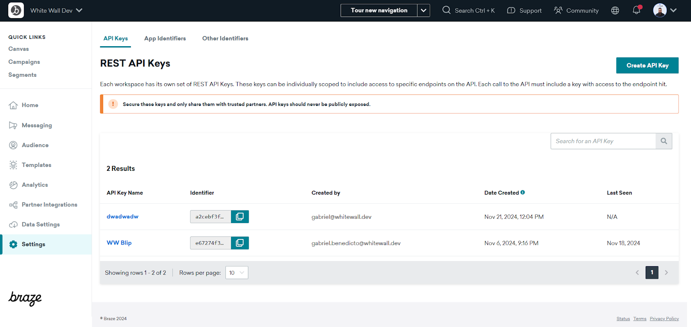Image resolution: width=691 pixels, height=327 pixels.
Task: Click the Settings gear icon in sidebar
Action: pyautogui.click(x=13, y=244)
